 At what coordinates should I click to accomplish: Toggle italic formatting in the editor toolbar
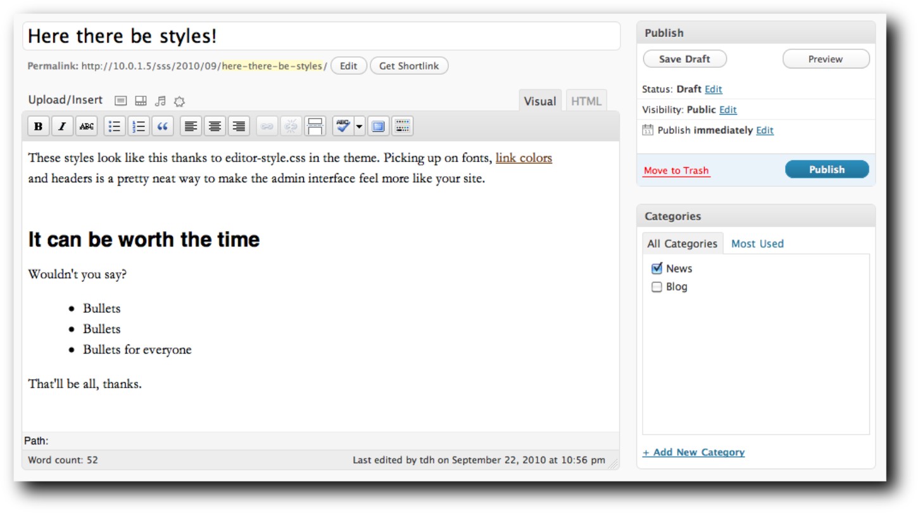62,126
